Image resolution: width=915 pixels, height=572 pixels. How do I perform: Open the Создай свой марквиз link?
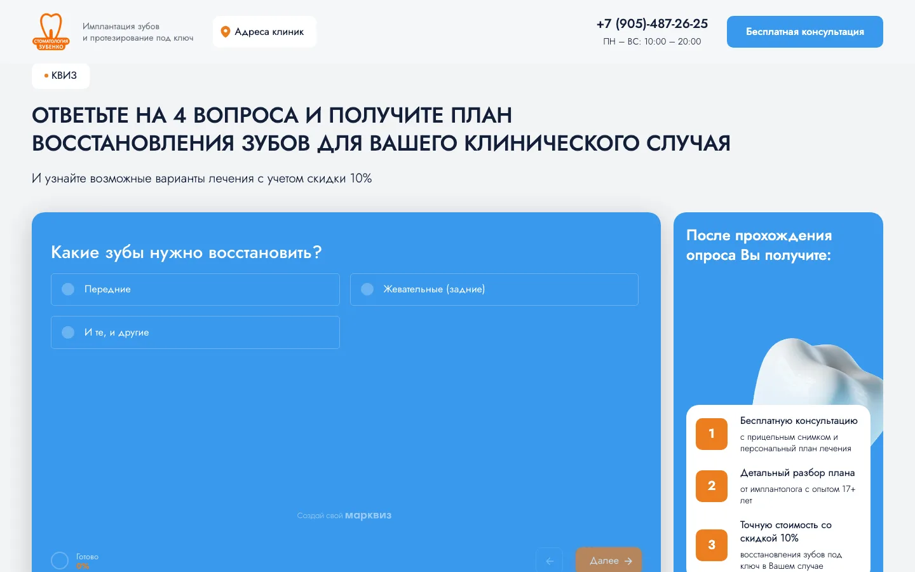coord(344,515)
